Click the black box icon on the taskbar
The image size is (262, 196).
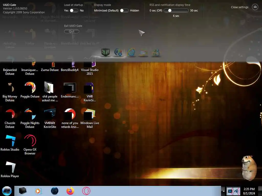pos(23,191)
